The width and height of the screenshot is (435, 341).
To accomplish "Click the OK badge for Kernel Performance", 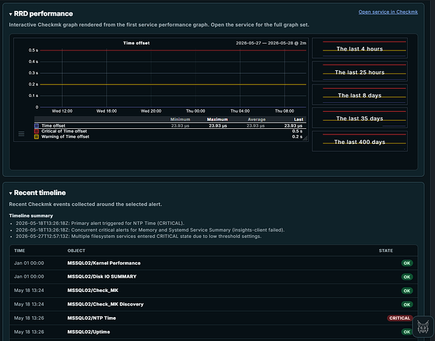I will (x=406, y=263).
